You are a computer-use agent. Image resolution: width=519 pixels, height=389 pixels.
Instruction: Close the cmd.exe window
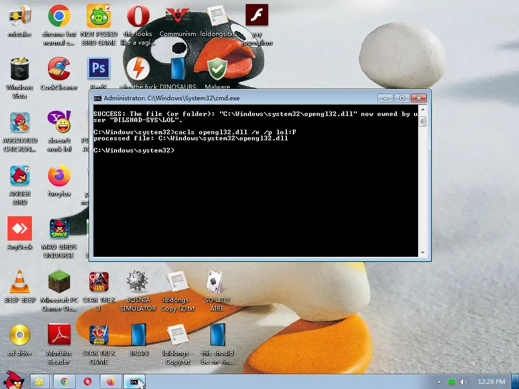pos(419,98)
